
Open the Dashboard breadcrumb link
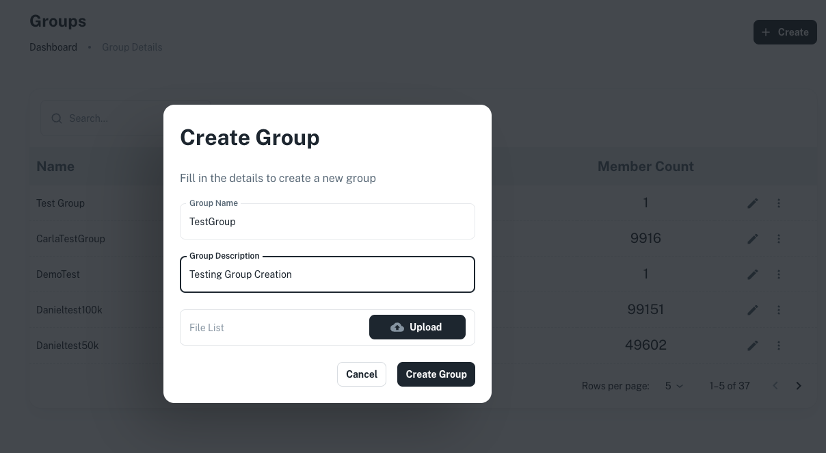coord(53,47)
